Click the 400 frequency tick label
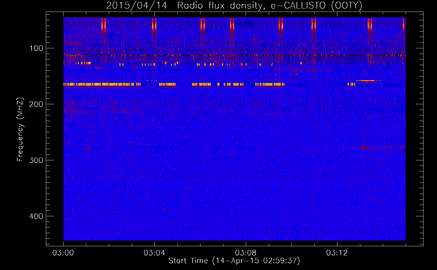 [36, 216]
